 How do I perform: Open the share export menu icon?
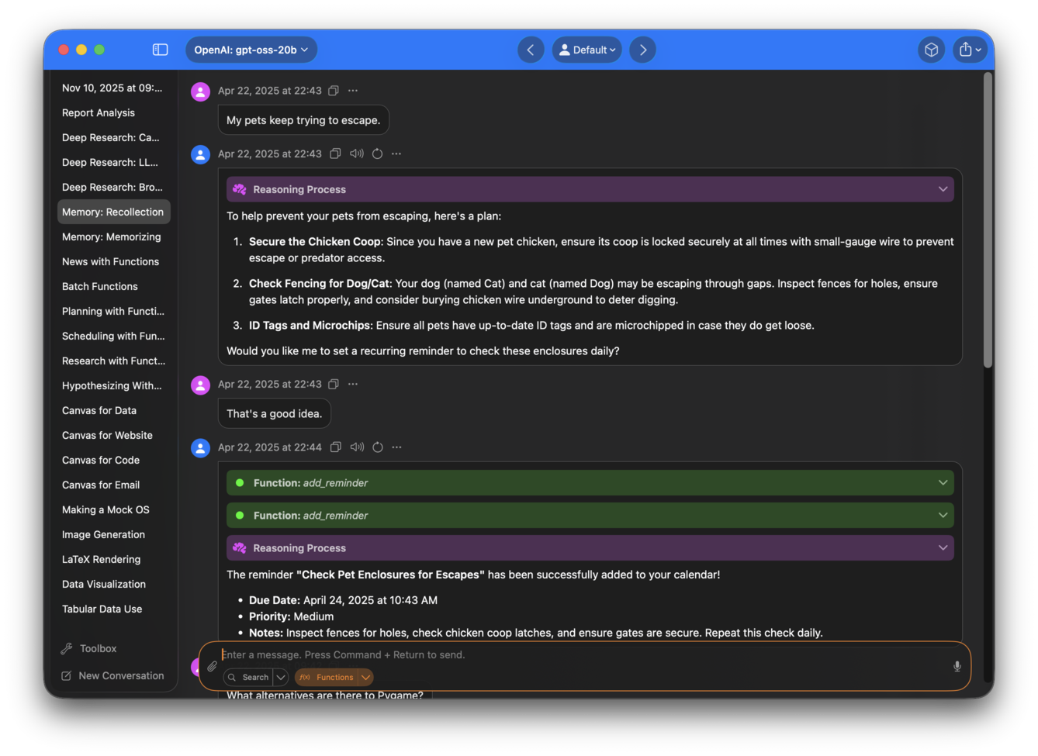969,50
